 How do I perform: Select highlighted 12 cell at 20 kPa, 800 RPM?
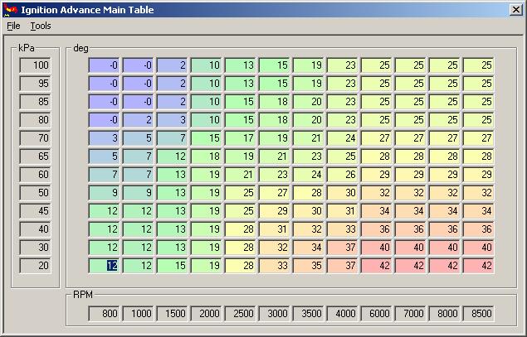[x=104, y=266]
